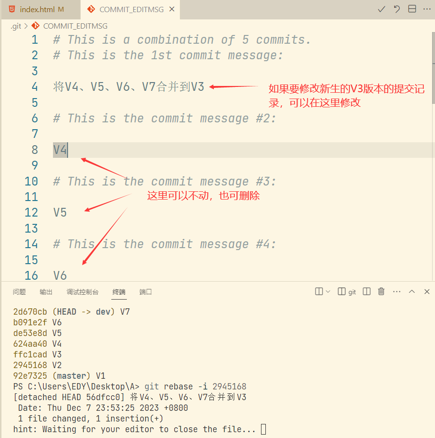Click comment 'This is a combination of 5 commits'
Screen dimensions: 435x438
click(182, 40)
